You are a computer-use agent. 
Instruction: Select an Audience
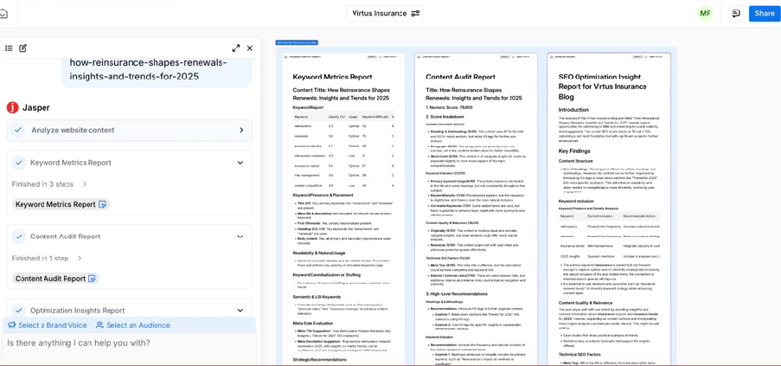click(133, 325)
